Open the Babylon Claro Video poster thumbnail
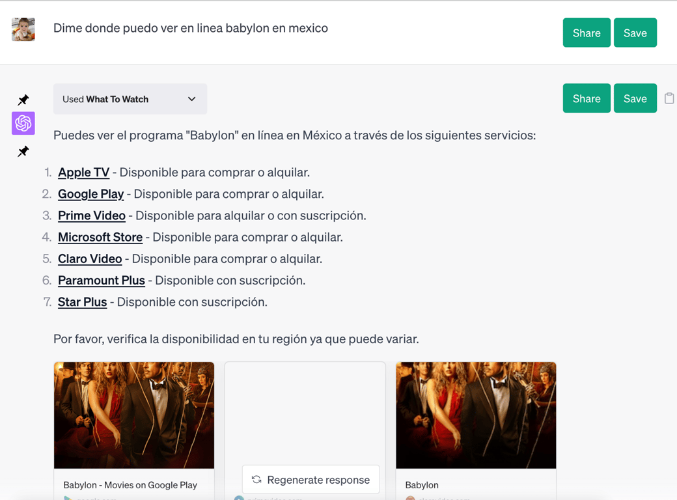The width and height of the screenshot is (677, 500). point(476,415)
